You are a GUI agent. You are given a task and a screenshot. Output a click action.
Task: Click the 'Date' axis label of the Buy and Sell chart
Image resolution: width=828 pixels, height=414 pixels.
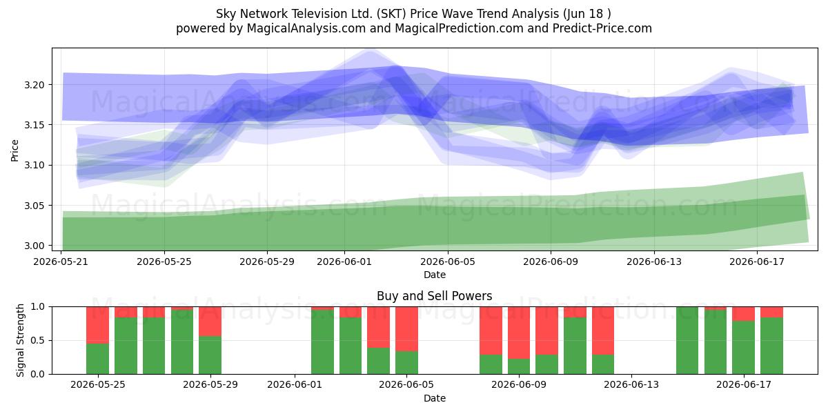[x=435, y=398]
